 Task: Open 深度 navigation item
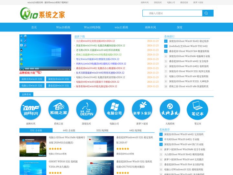[x=180, y=27]
